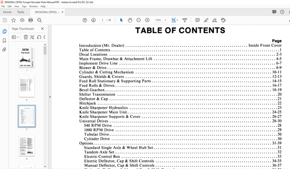The width and height of the screenshot is (290, 169).
Task: Click the stamp tool icon
Action: coord(224,20)
